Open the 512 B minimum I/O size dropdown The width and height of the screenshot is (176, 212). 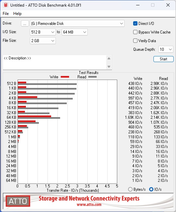43,32
